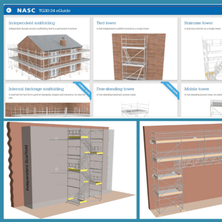Click the Independent scaffolding description text
The height and width of the screenshot is (222, 222).
(x=43, y=29)
